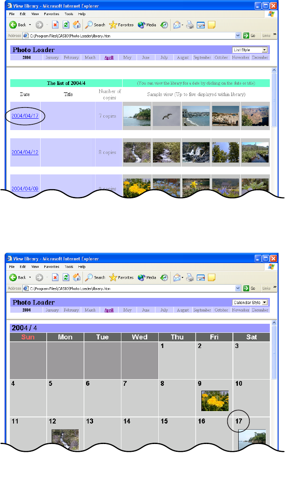Expand Links chevron in Calendar Style window

[274, 287]
